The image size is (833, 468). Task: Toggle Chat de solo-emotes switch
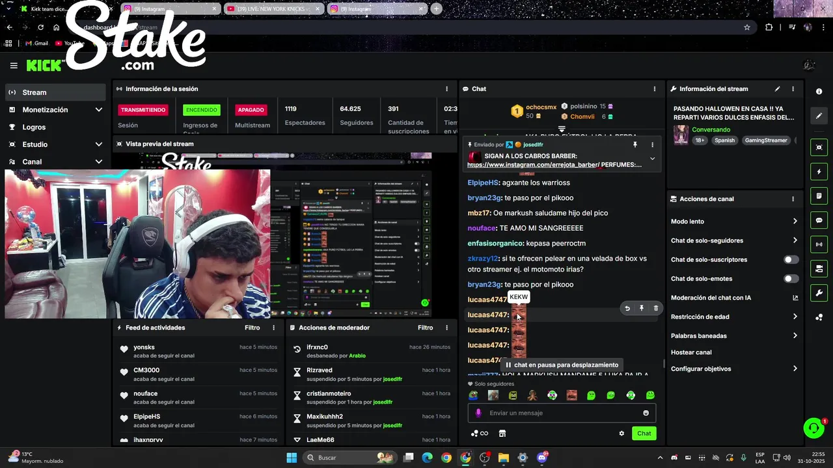point(791,278)
